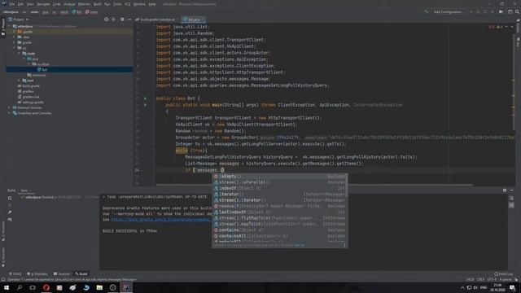Image resolution: width=521 pixels, height=293 pixels.
Task: Choose containsAll completion suggestion
Action: tap(279, 236)
